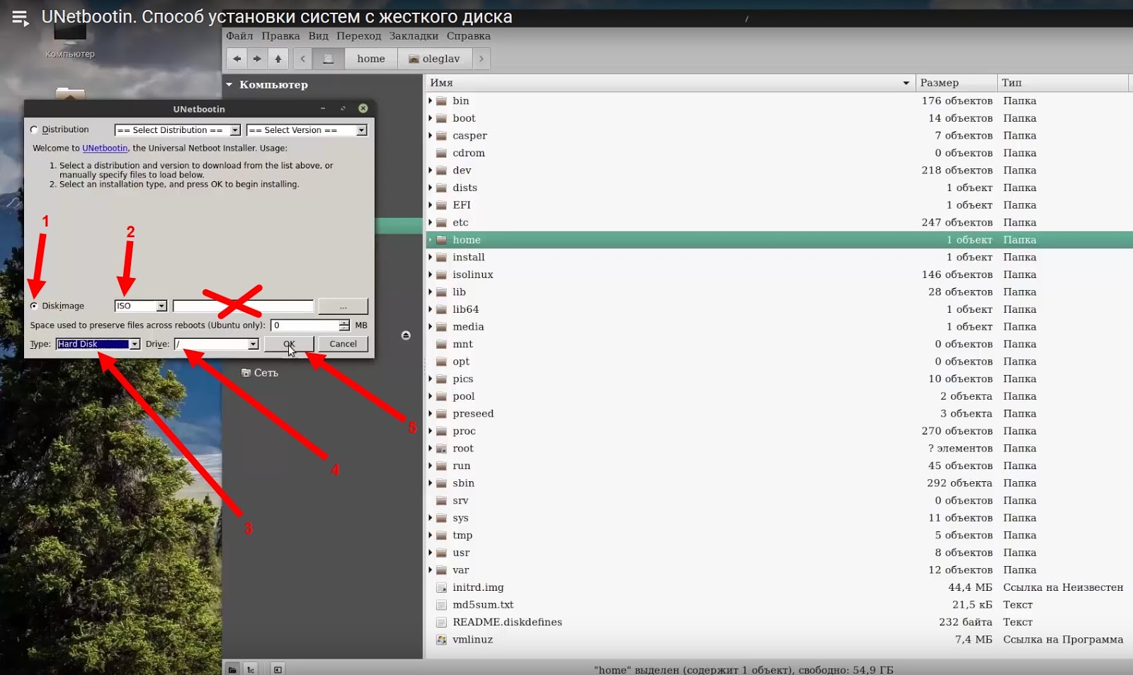This screenshot has width=1133, height=675.
Task: Open the Файл menu
Action: click(239, 36)
